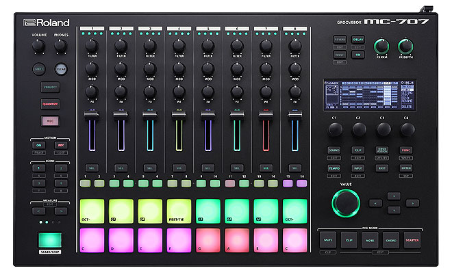The image size is (452, 279).
Task: Touch track 8 FX knob
Action: 295,92
